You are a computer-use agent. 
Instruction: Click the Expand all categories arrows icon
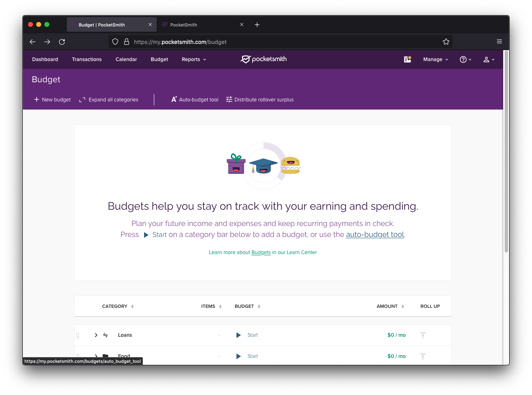tap(82, 99)
